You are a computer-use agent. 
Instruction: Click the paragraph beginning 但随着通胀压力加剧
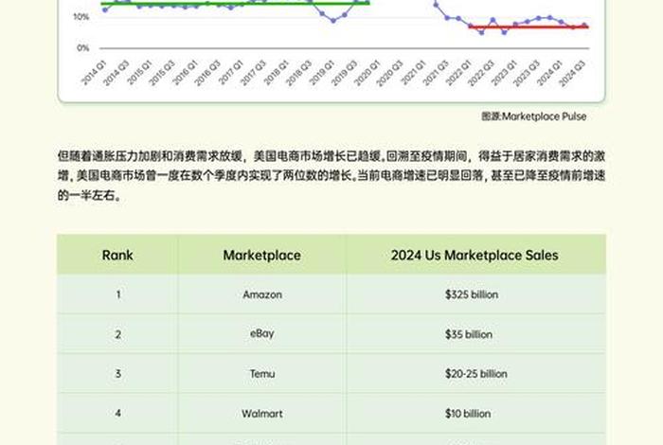pos(331,176)
